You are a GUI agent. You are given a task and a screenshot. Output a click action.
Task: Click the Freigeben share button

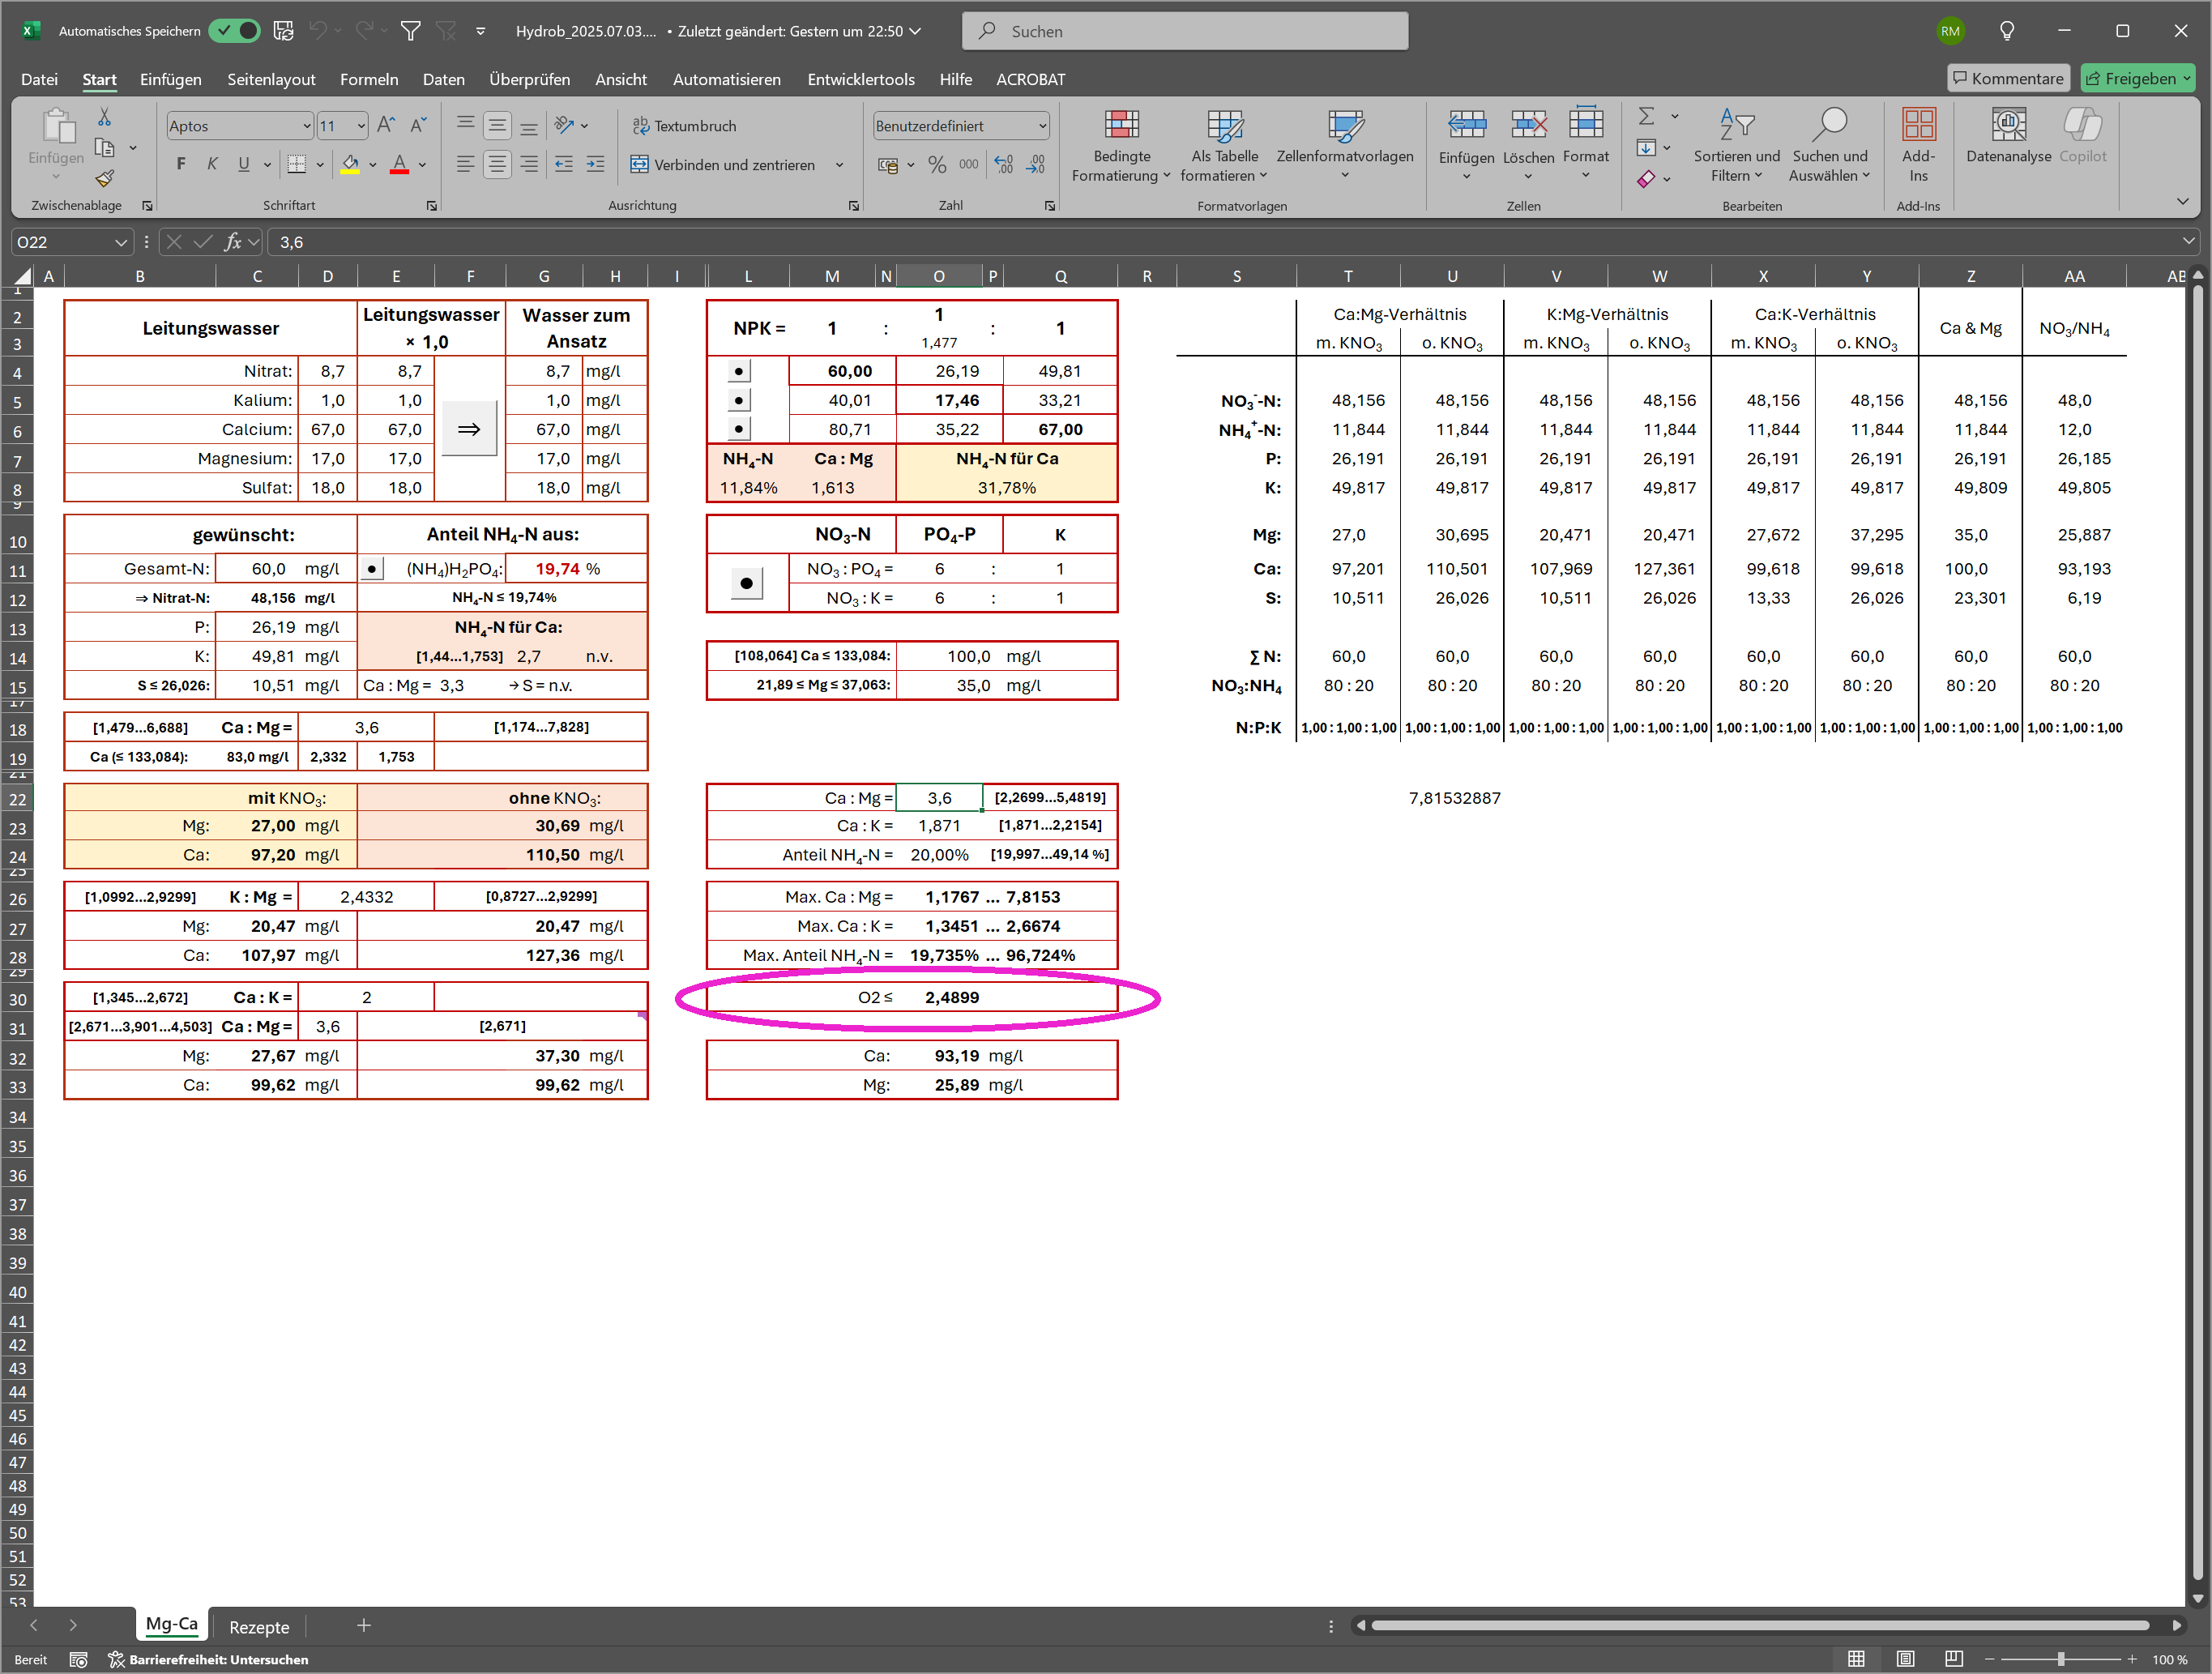[2138, 78]
